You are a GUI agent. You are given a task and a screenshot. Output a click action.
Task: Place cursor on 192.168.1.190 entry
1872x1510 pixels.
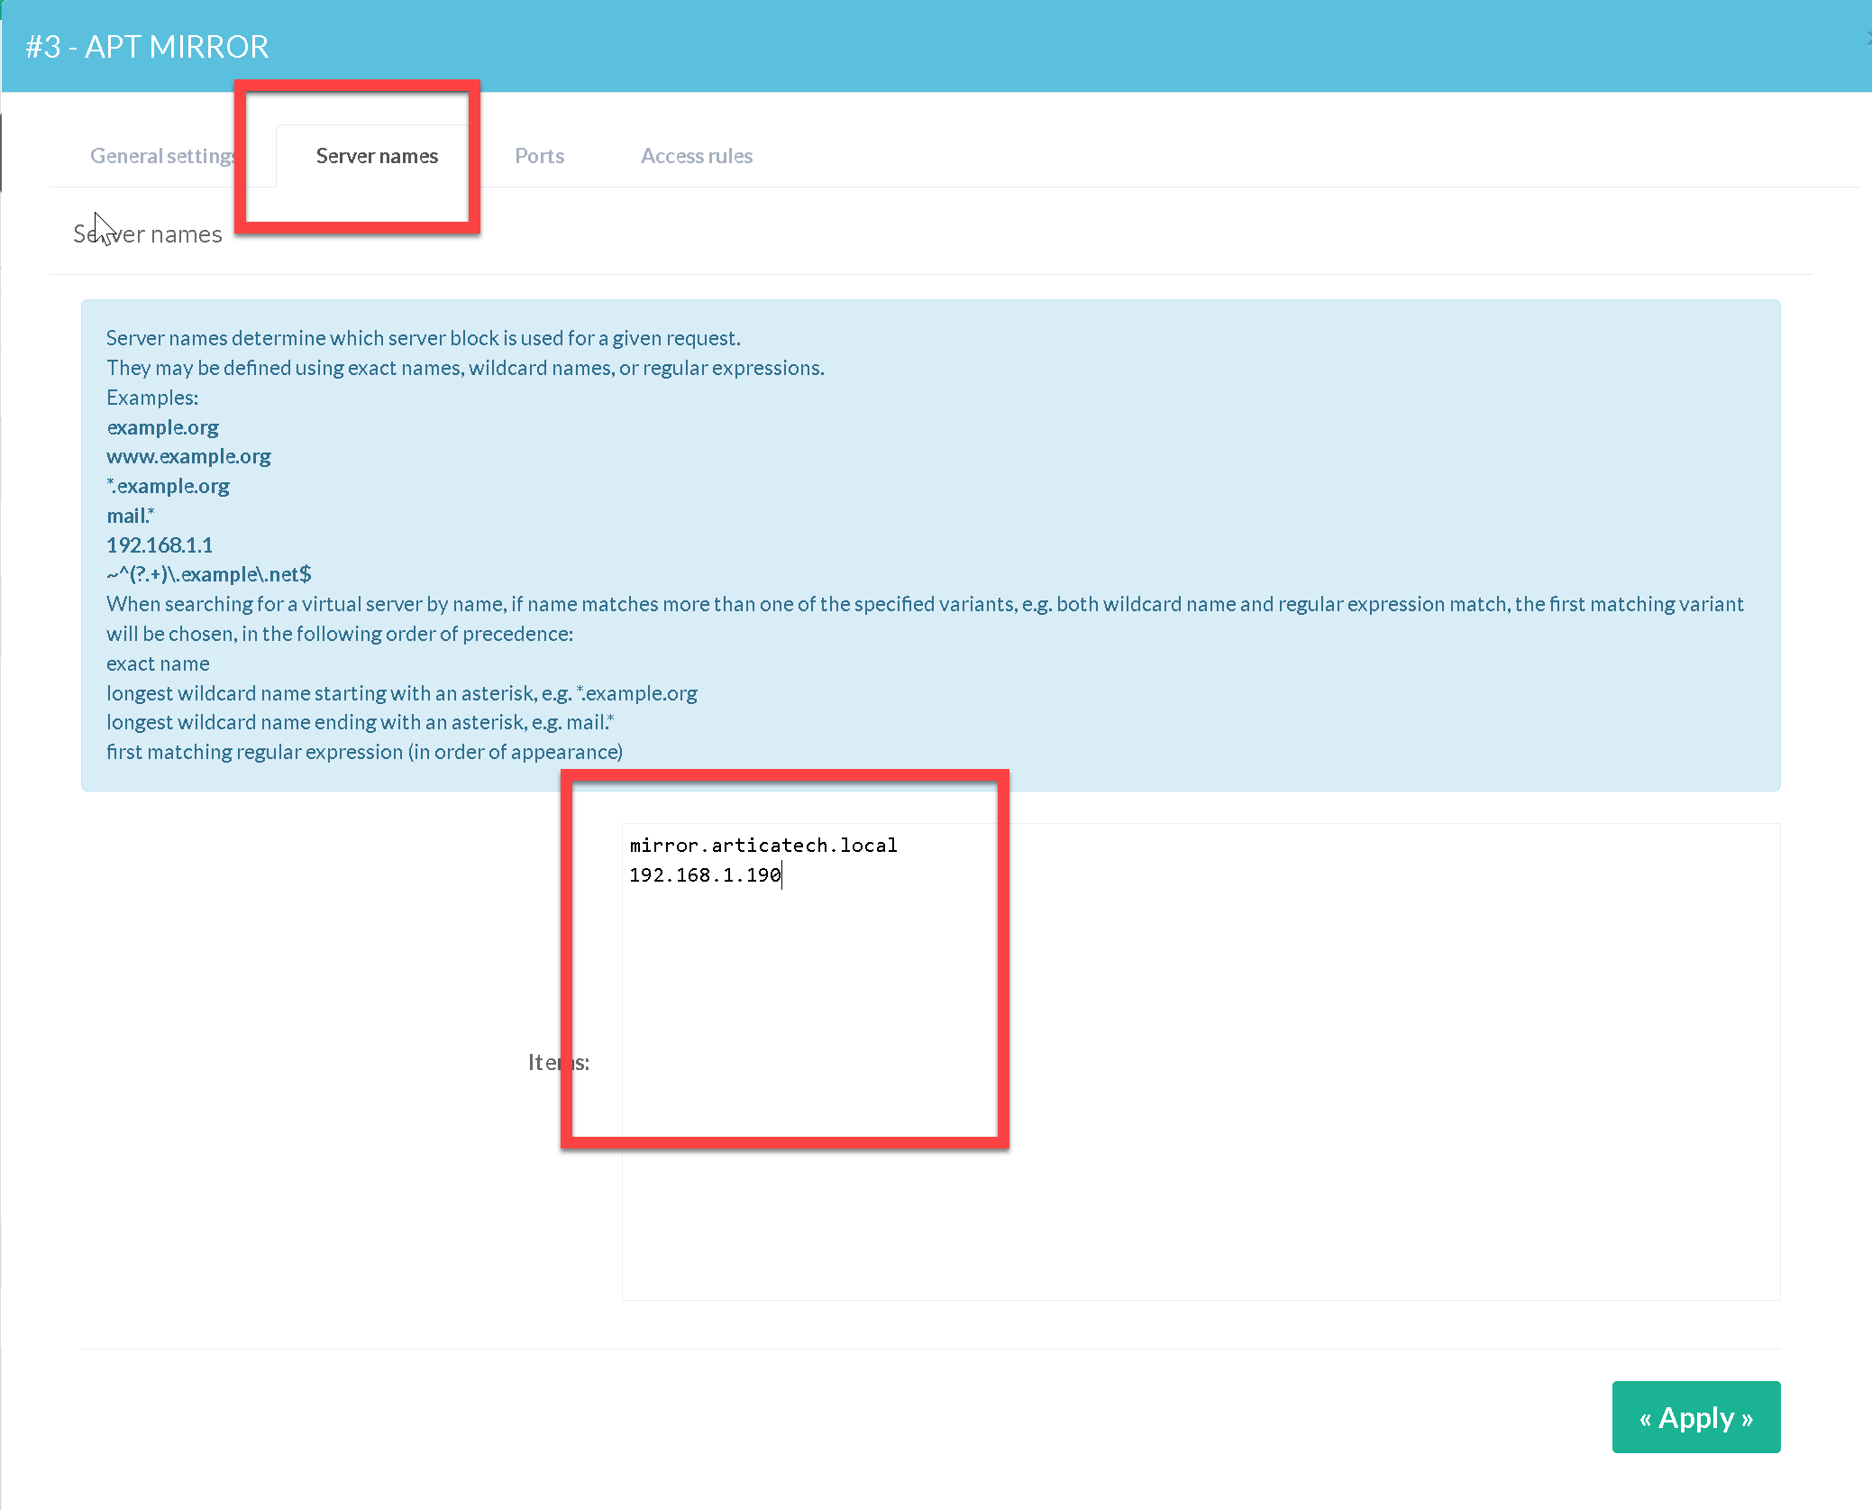point(704,875)
